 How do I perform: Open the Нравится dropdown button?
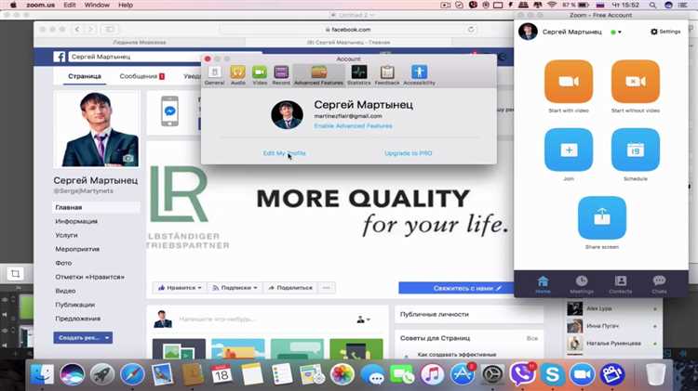180,288
